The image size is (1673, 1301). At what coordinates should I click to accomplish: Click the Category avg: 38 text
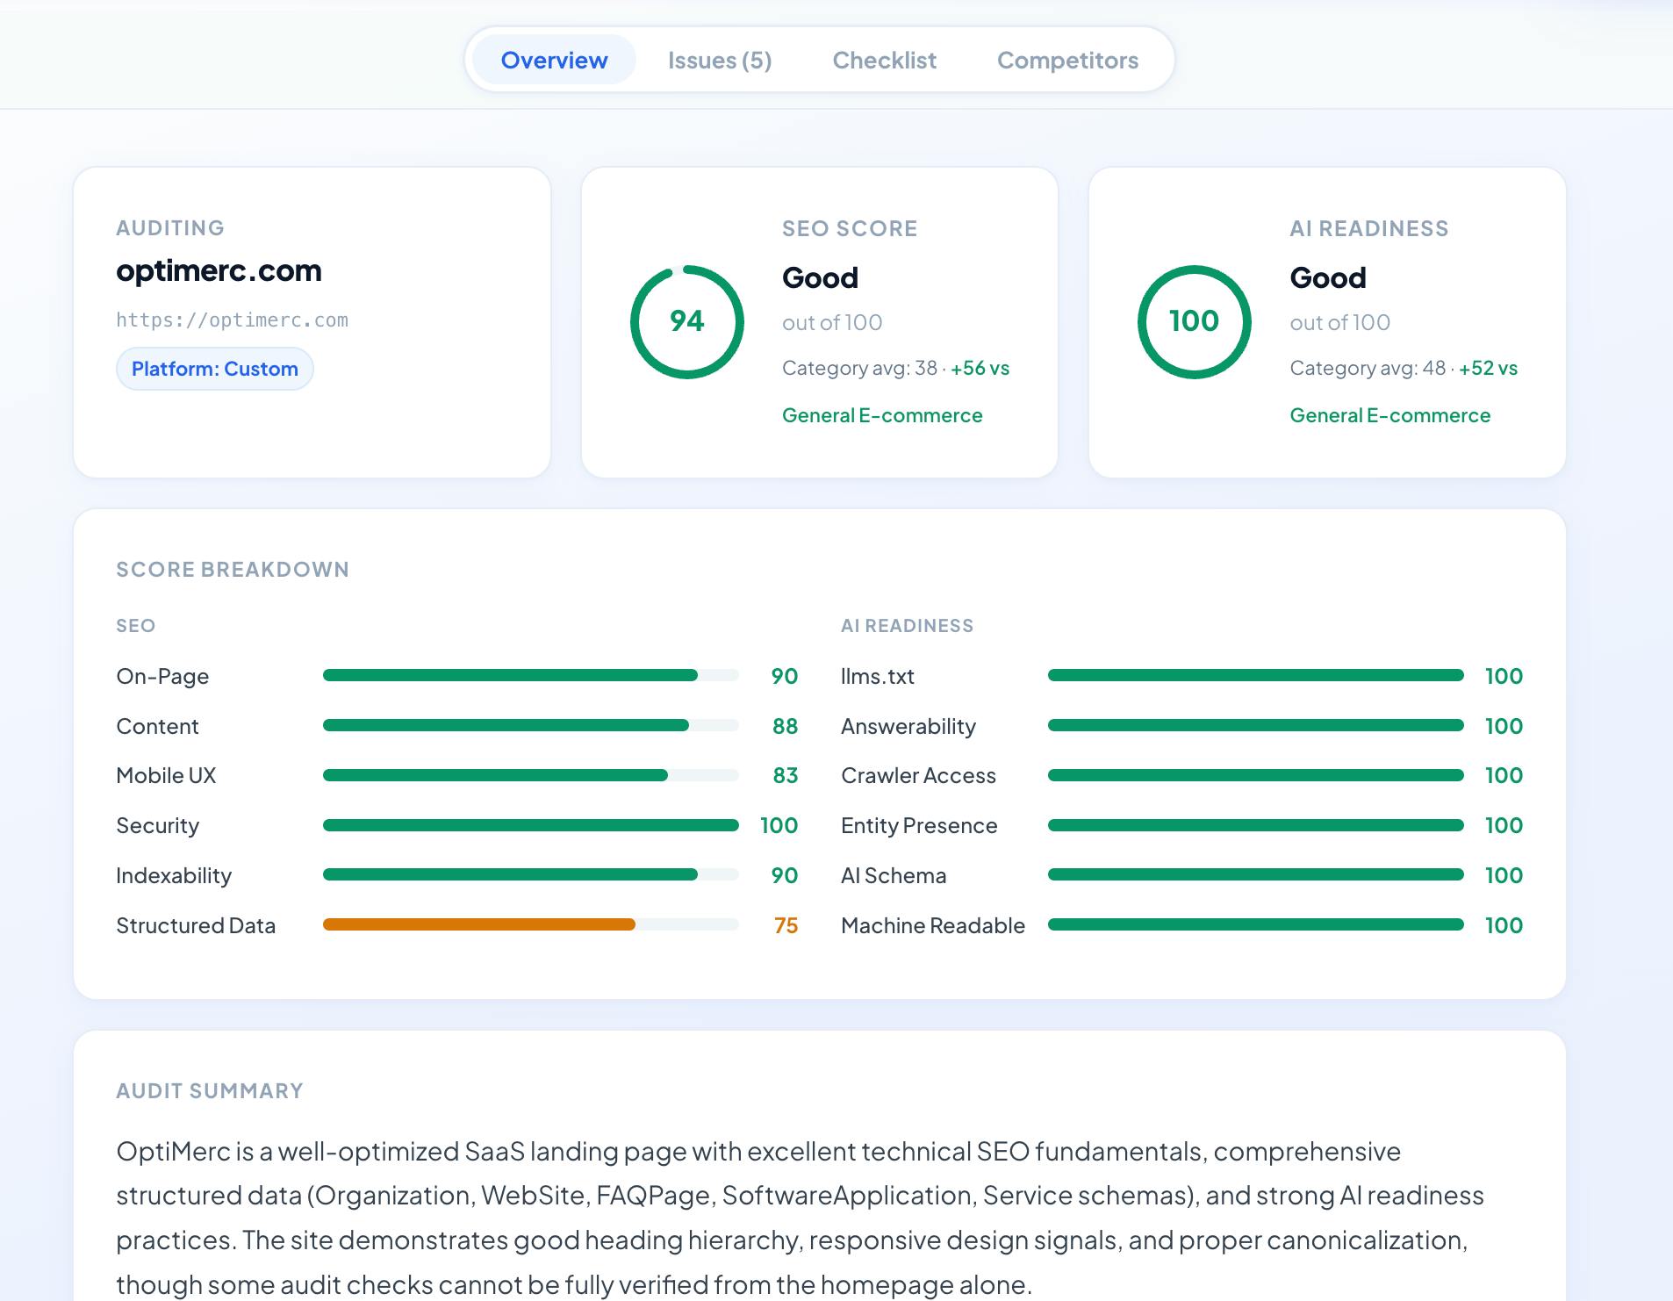(x=860, y=368)
